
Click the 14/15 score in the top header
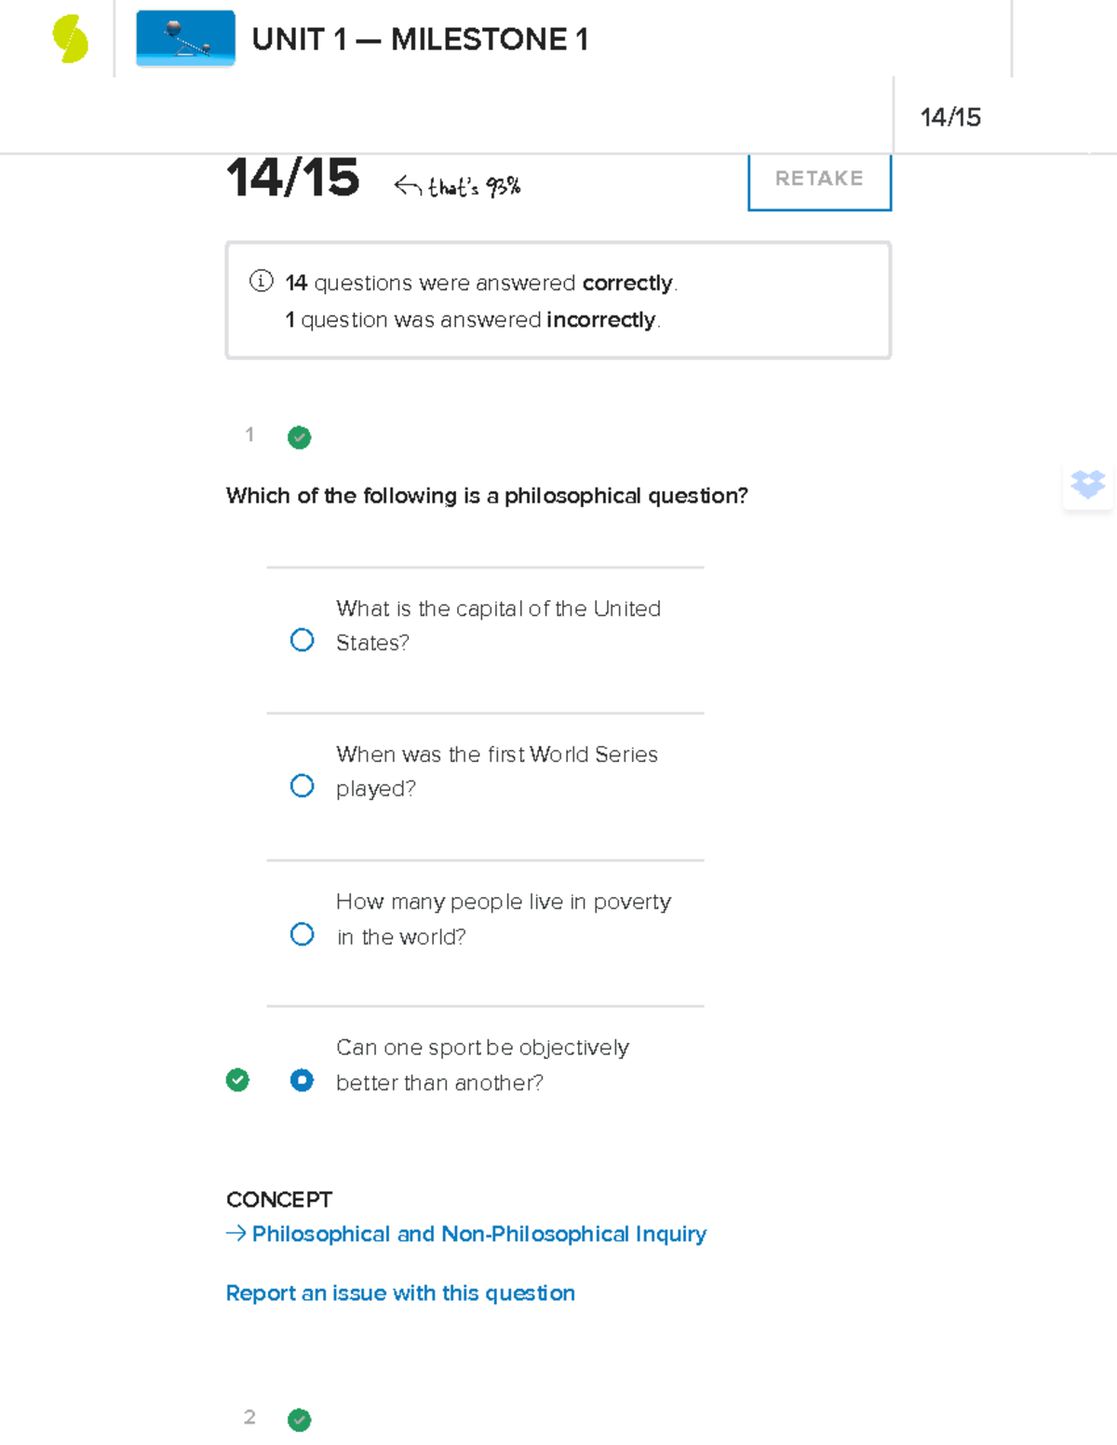point(951,116)
